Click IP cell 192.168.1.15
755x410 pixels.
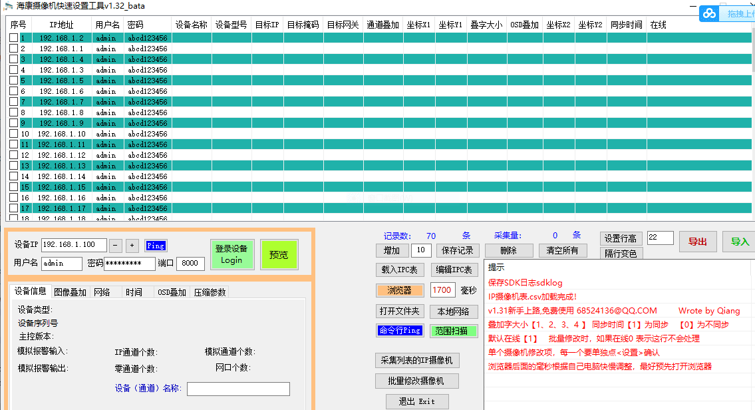tap(62, 187)
